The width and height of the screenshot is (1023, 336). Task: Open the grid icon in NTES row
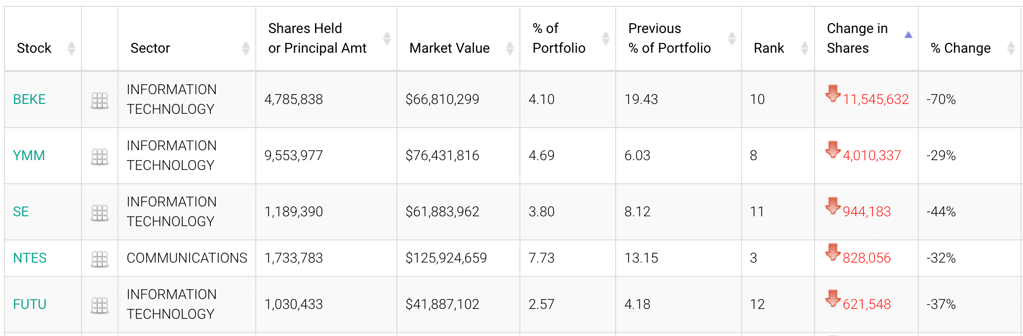pos(100,259)
